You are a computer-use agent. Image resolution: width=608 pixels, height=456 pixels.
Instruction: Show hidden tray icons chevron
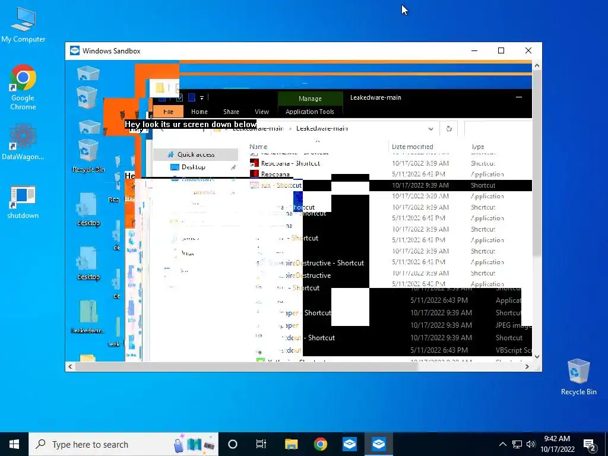pos(502,444)
